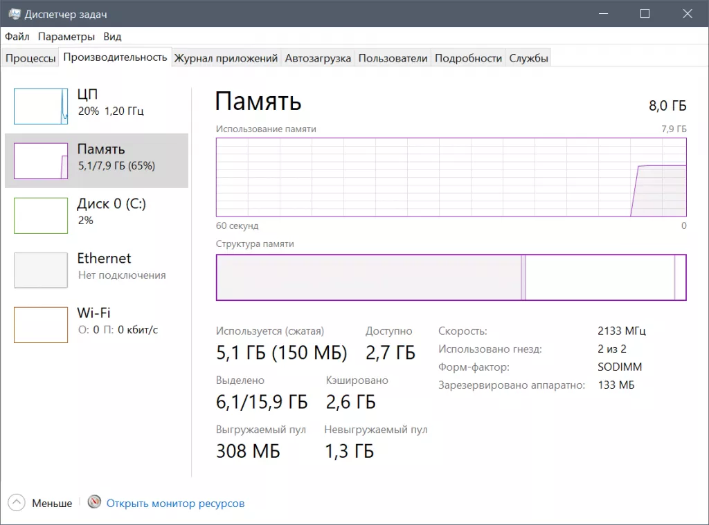Image resolution: width=709 pixels, height=525 pixels.
Task: Open the Службы tab
Action: (528, 58)
